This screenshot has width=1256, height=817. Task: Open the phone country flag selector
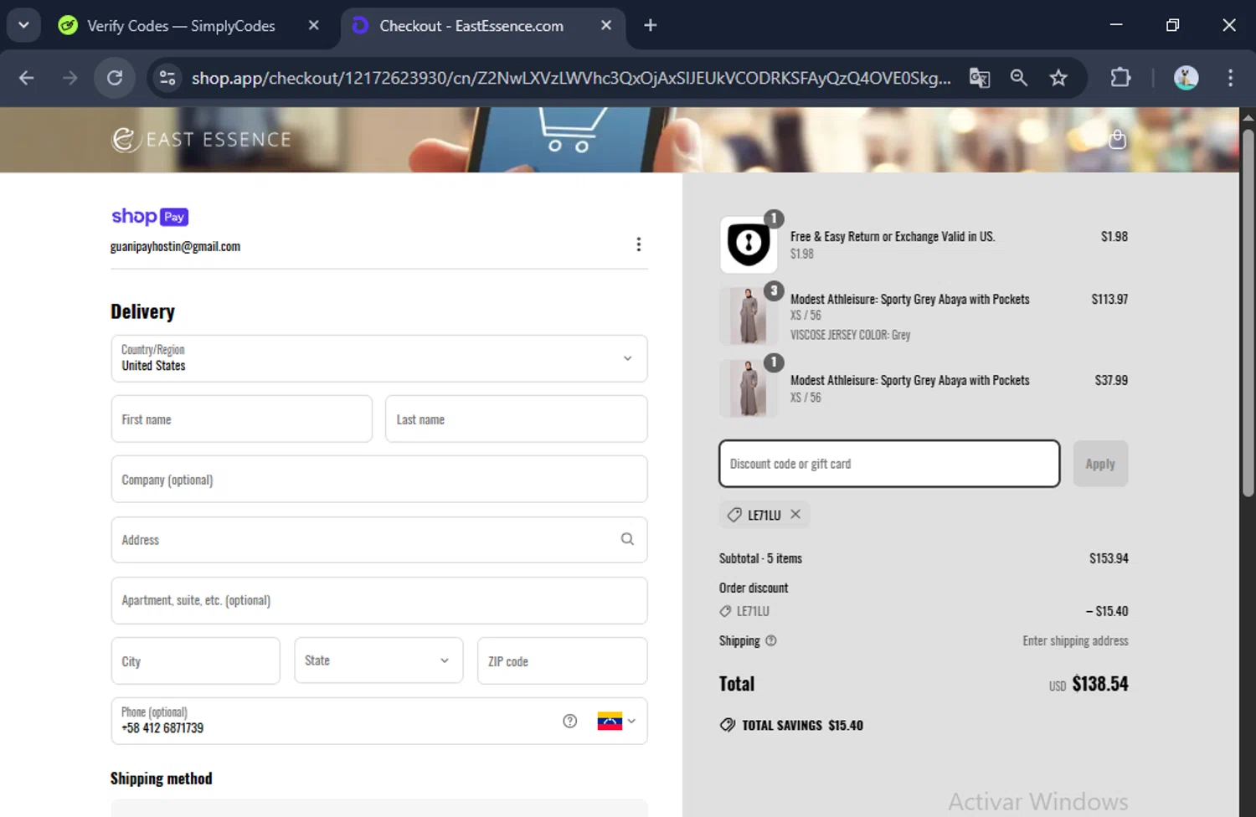(x=616, y=721)
